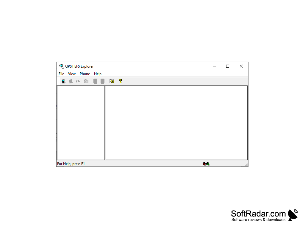Click the second grey octagon toolbar button
This screenshot has width=305, height=229.
point(102,81)
